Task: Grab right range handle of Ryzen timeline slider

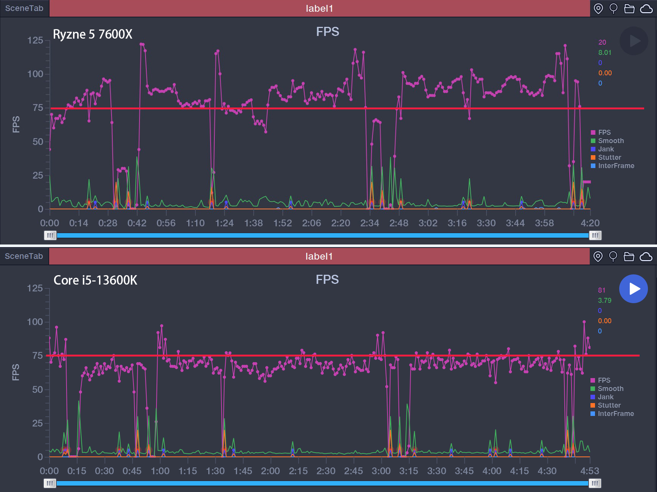Action: pyautogui.click(x=595, y=235)
